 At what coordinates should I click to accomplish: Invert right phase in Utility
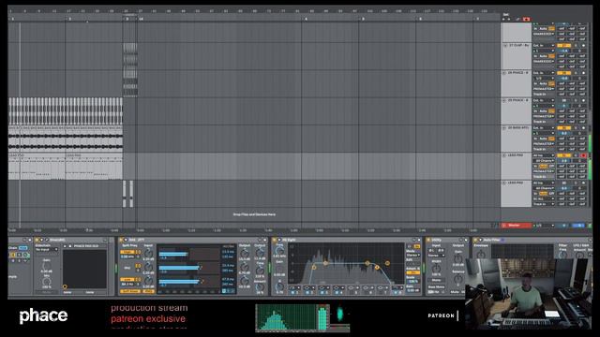pyautogui.click(x=441, y=251)
